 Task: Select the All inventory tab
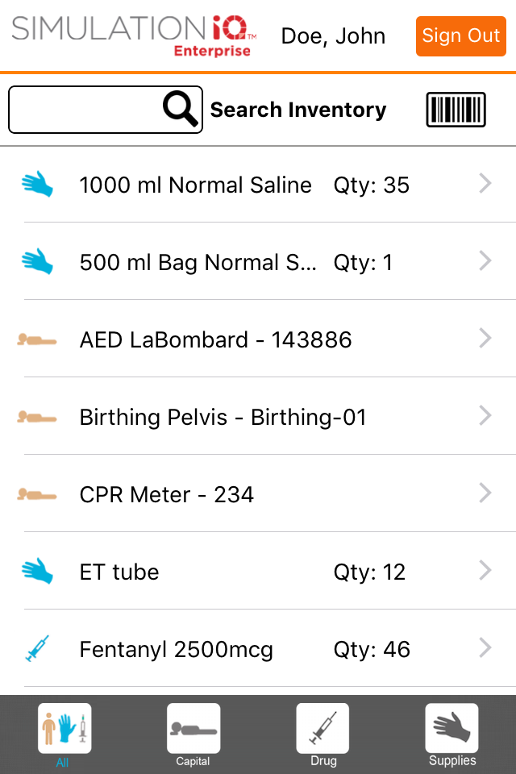pos(64,734)
